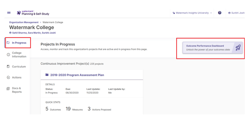The image size is (250, 116).
Task: Click the College Information info icon
Action: 8,55
